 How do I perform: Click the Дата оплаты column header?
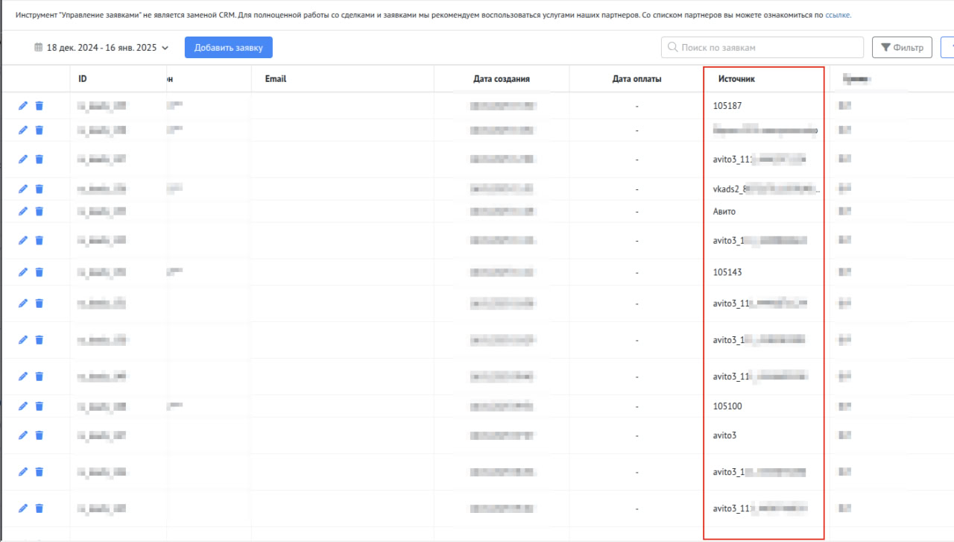click(x=637, y=79)
